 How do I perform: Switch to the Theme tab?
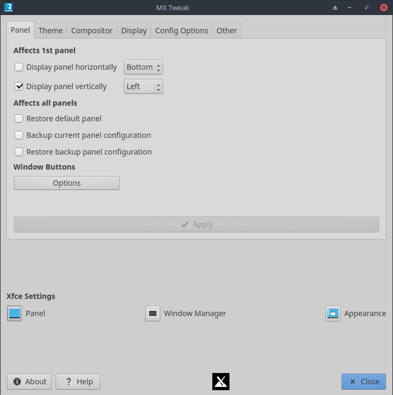click(50, 31)
